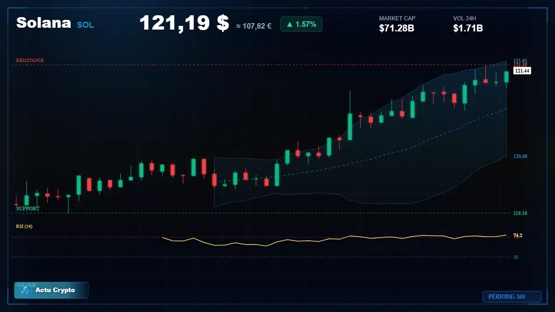Click the $1.71B volume value
Image resolution: width=555 pixels, height=312 pixels.
468,28
